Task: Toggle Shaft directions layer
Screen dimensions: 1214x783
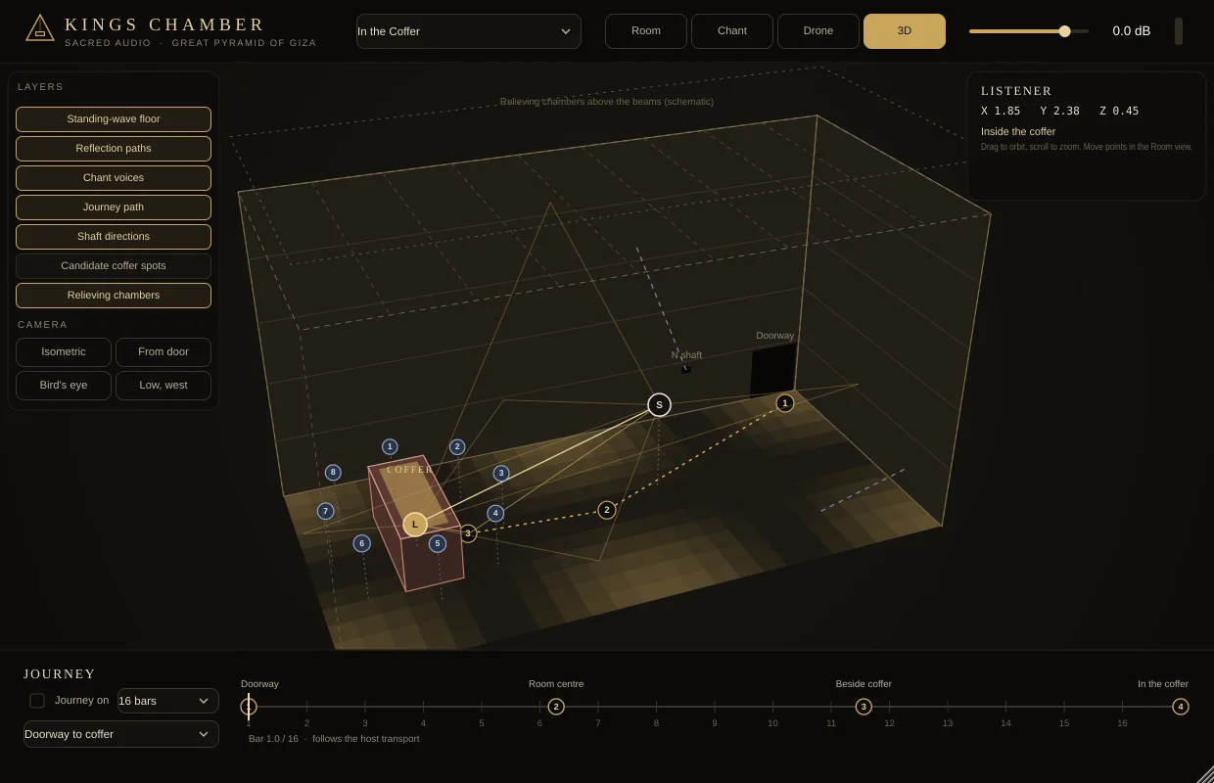Action: point(114,237)
